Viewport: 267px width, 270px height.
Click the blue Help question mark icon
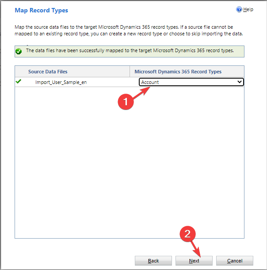click(x=239, y=9)
